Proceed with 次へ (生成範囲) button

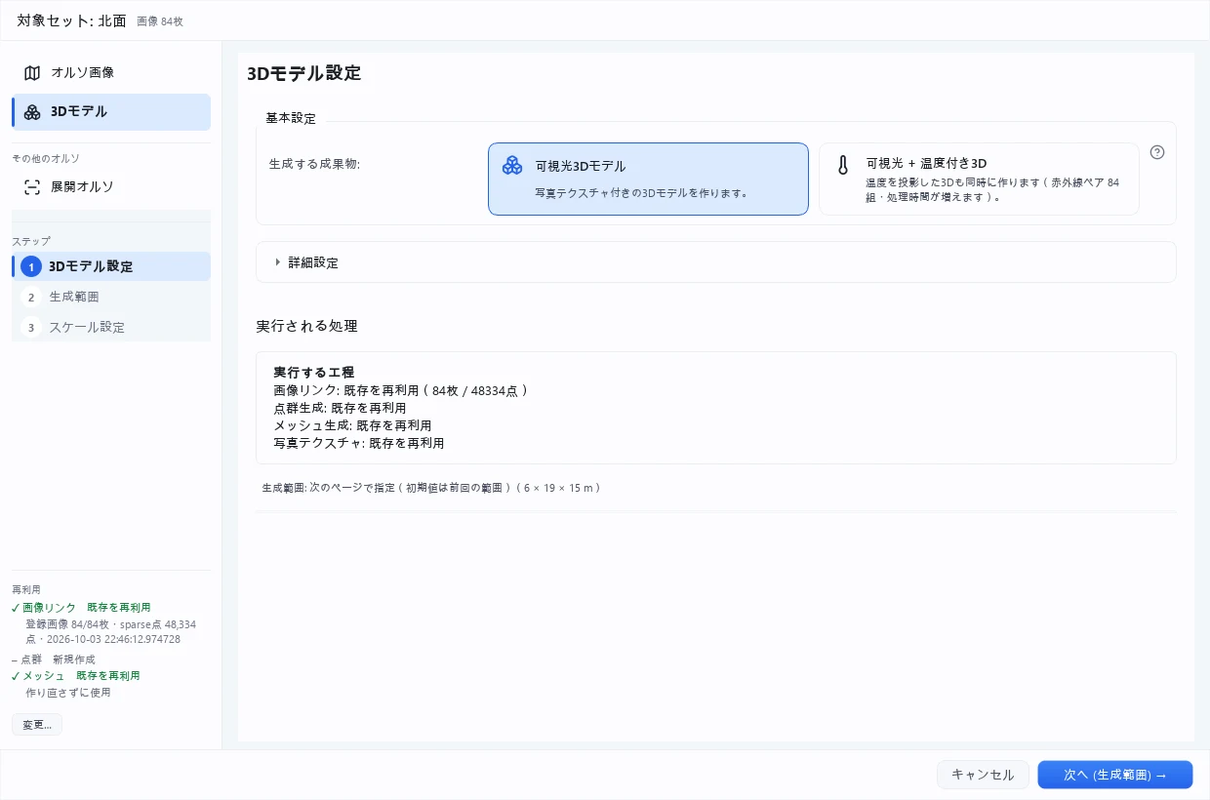[x=1115, y=775]
